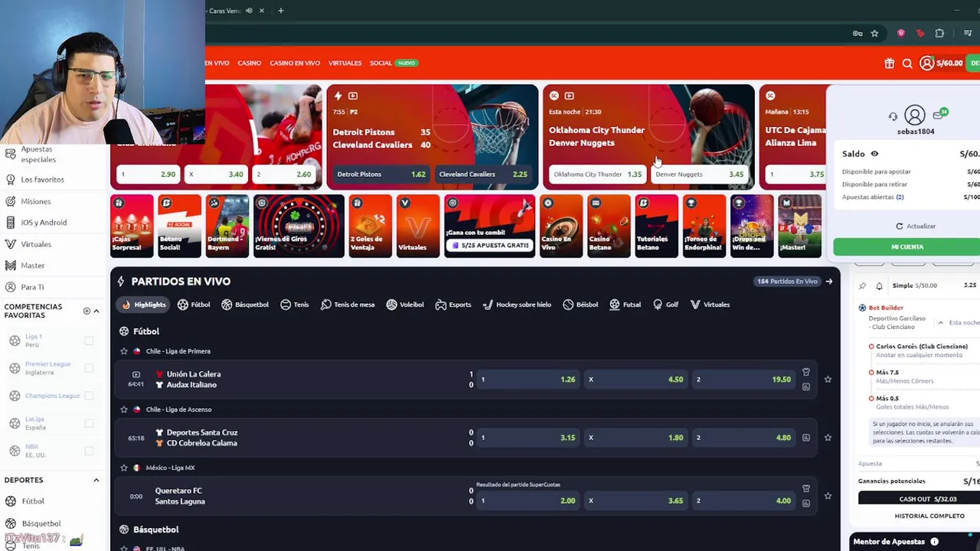Open the Viernes de Giros Gratis tile

coord(299,226)
